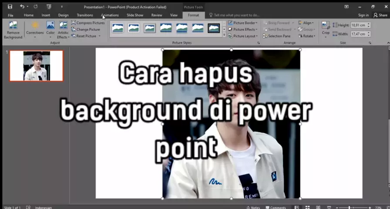The image size is (390, 209).
Task: Click the Share button
Action: click(x=380, y=15)
